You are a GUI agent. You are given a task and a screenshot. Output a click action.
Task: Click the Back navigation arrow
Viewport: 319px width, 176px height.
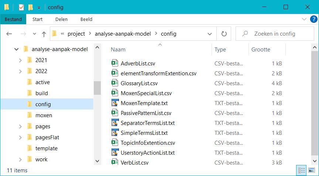click(9, 34)
